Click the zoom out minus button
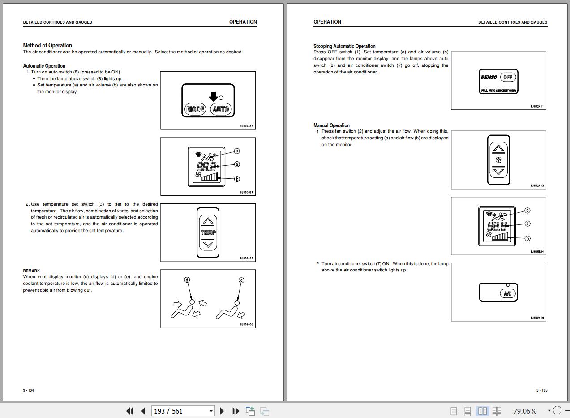 click(557, 410)
